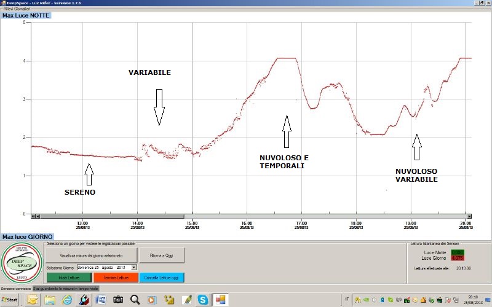This screenshot has height=307, width=492.
Task: Launch Internet Explorer from the taskbar
Action: pyautogui.click(x=66, y=300)
